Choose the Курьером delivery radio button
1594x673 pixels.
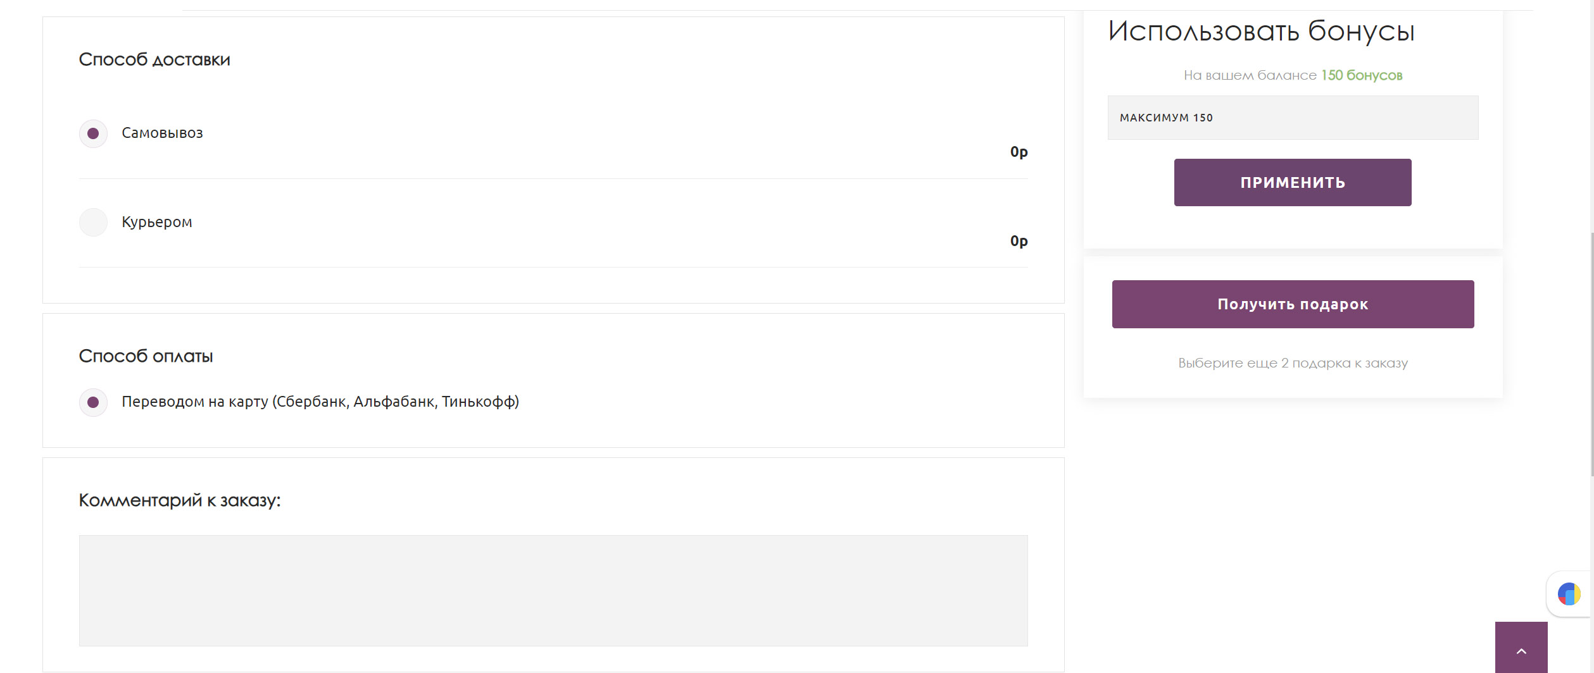click(93, 223)
